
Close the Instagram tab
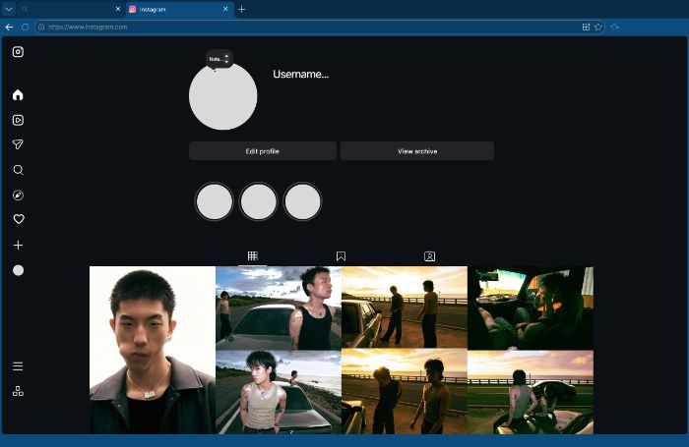click(225, 9)
